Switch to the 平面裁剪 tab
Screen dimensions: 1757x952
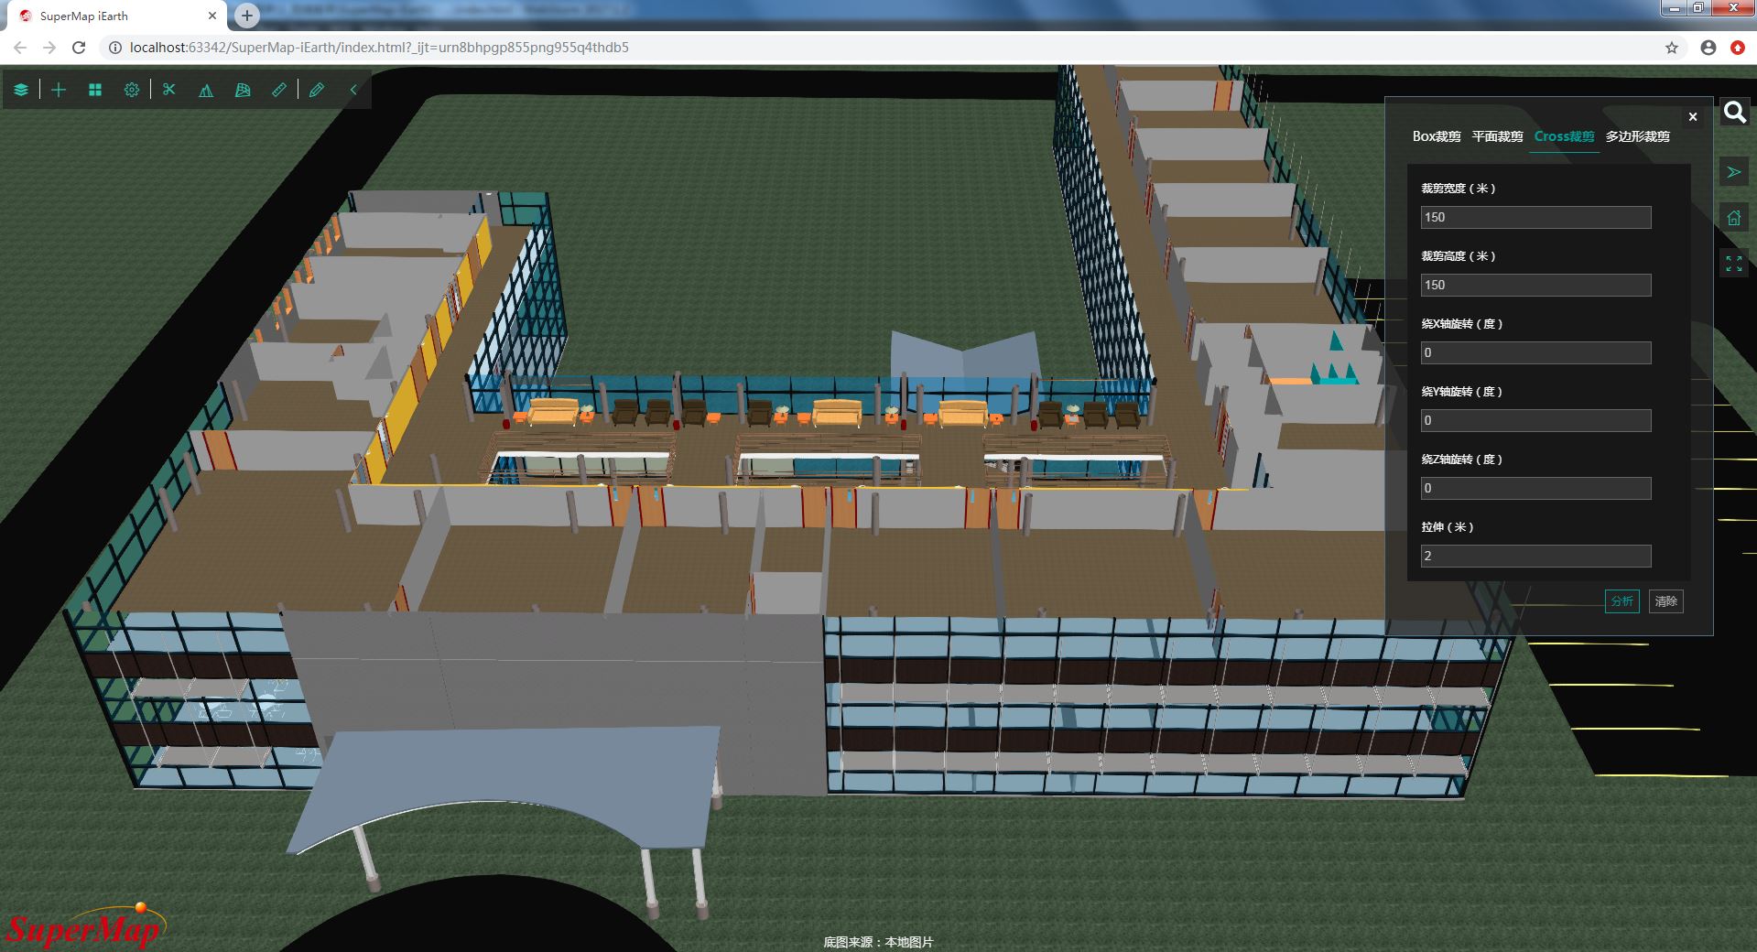coord(1497,136)
